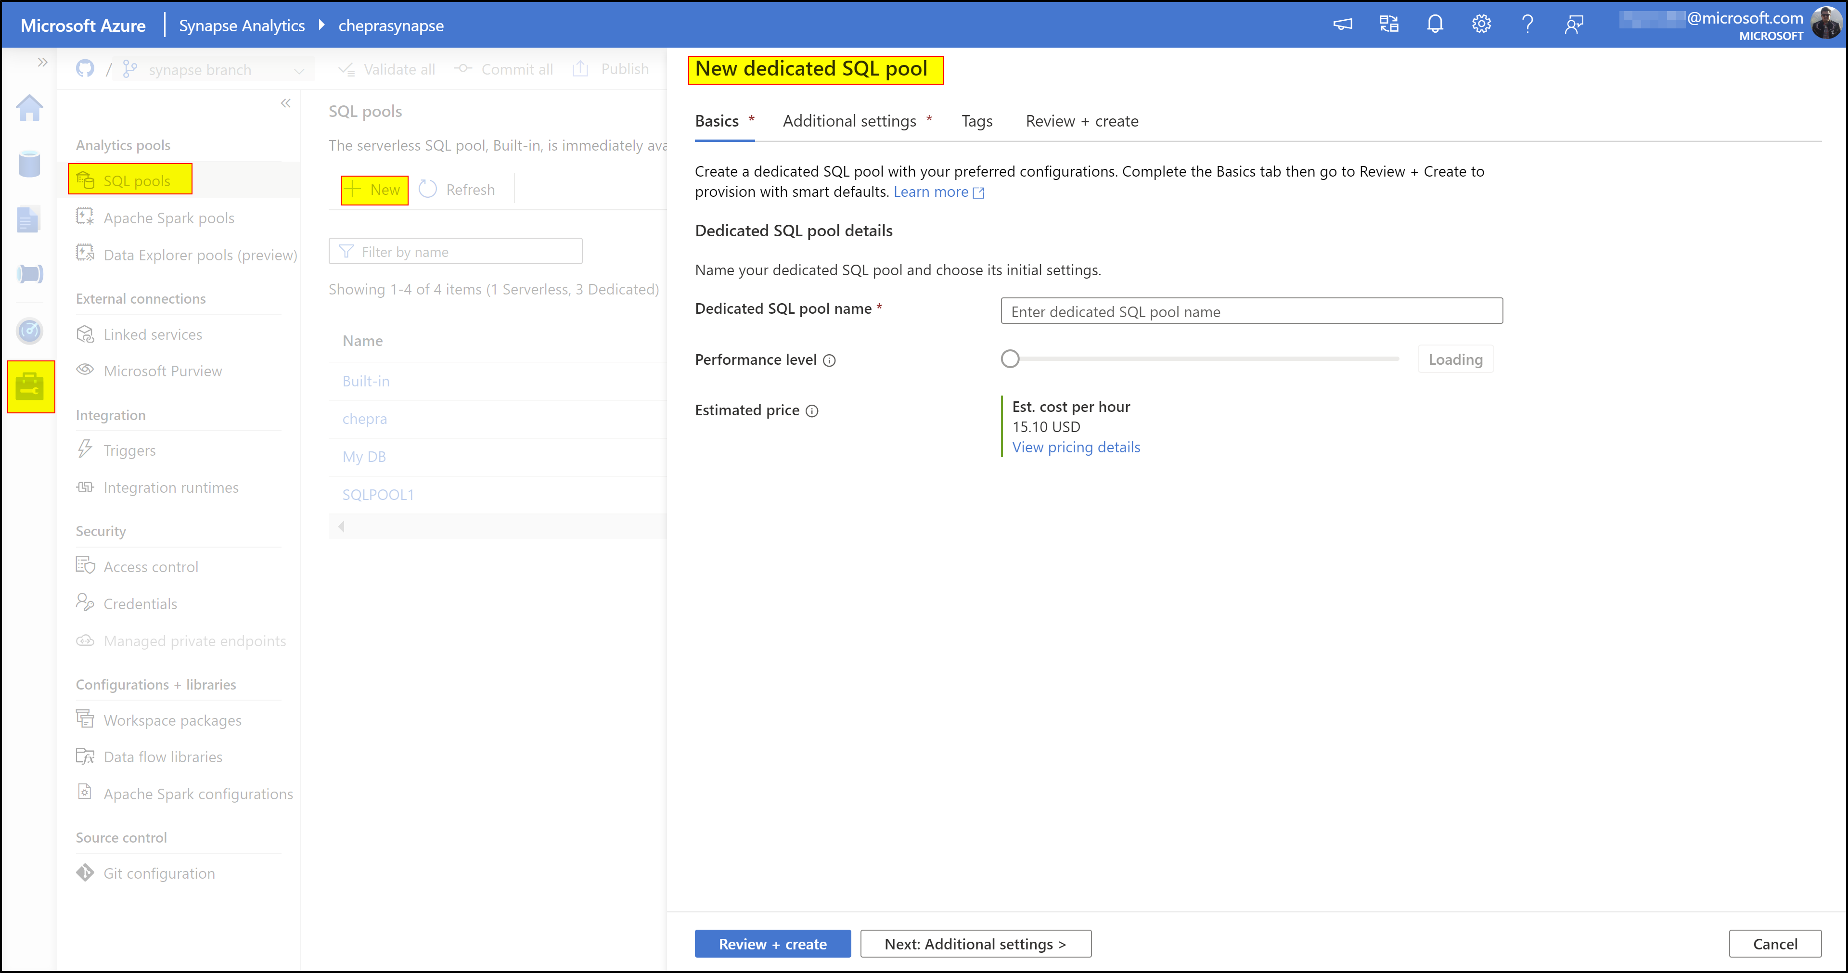Switch to the Tags tab
The height and width of the screenshot is (973, 1848).
tap(977, 121)
